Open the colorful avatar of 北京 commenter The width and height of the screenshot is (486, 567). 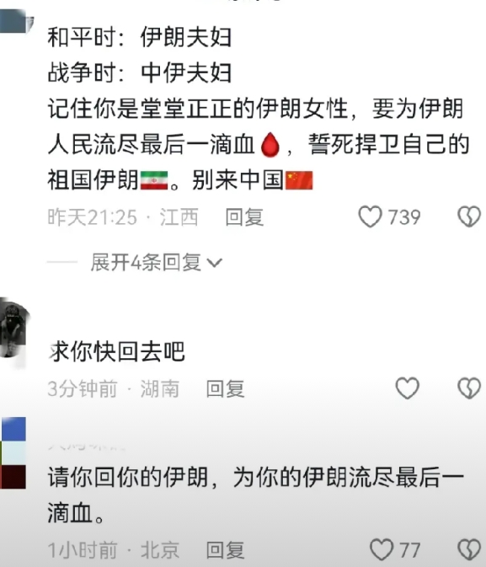[13, 452]
